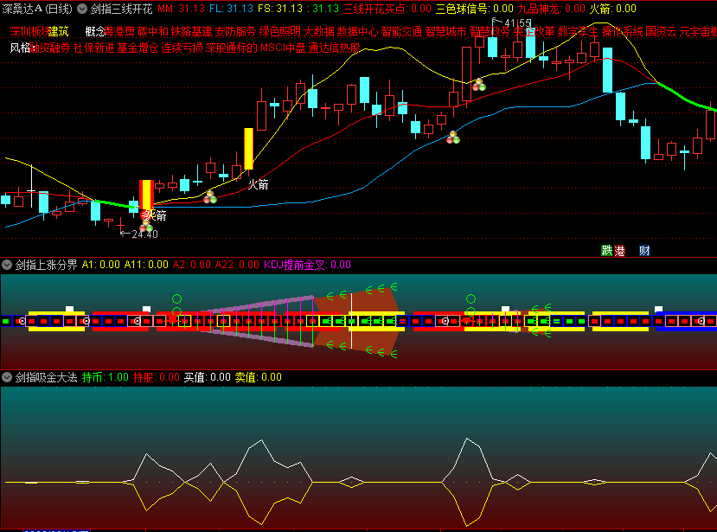This screenshot has height=532, width=717.
Task: Click the FL: 31.13 value readout
Action: [232, 9]
